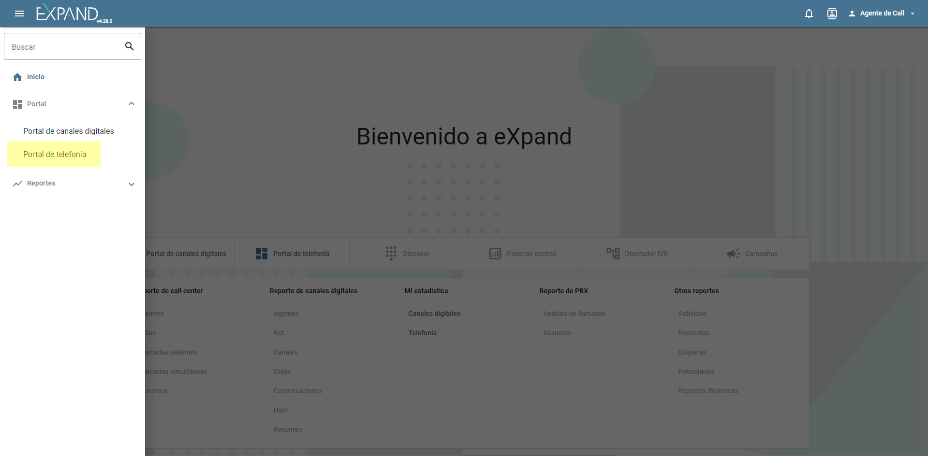Click the Diseñador IVR flow icon
The image size is (928, 456).
coord(613,254)
